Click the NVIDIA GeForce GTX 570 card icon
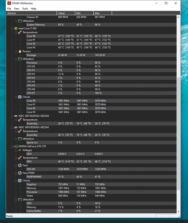188x223 pixels. click(16, 146)
